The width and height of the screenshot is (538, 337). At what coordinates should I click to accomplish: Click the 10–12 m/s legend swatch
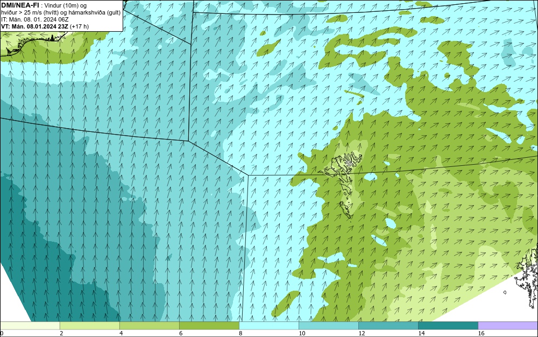coord(328,325)
